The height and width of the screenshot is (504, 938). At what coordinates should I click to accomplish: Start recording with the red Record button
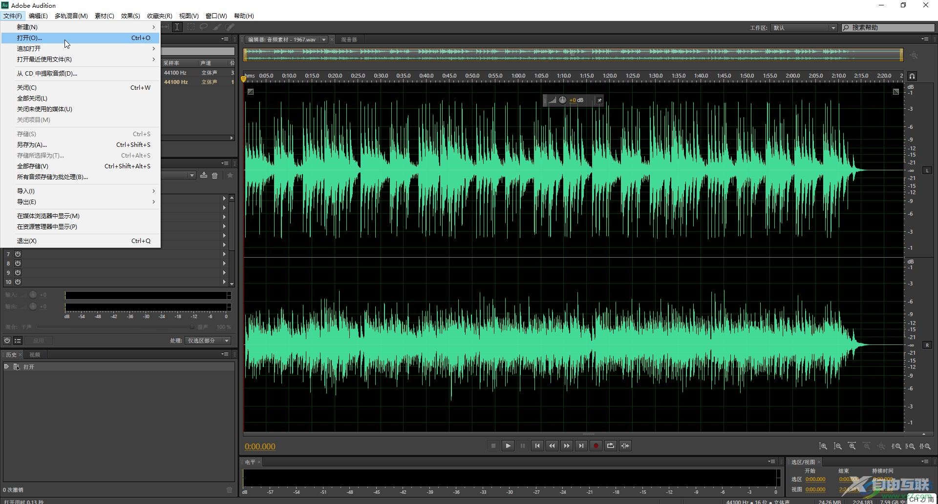596,445
